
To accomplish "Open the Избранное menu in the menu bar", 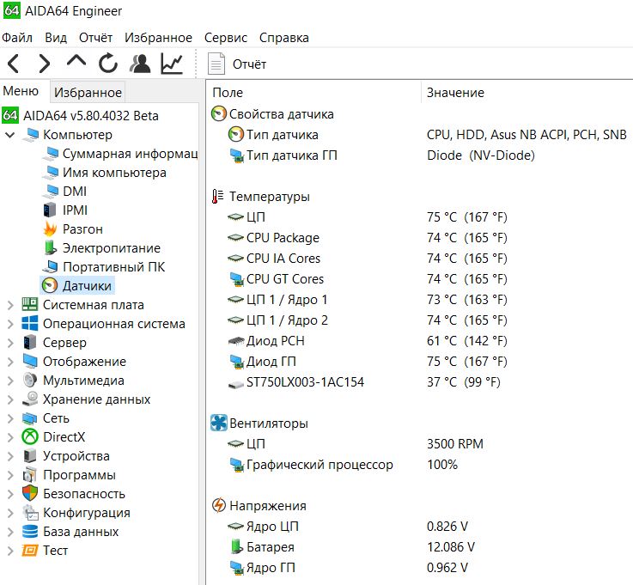I will [x=158, y=38].
